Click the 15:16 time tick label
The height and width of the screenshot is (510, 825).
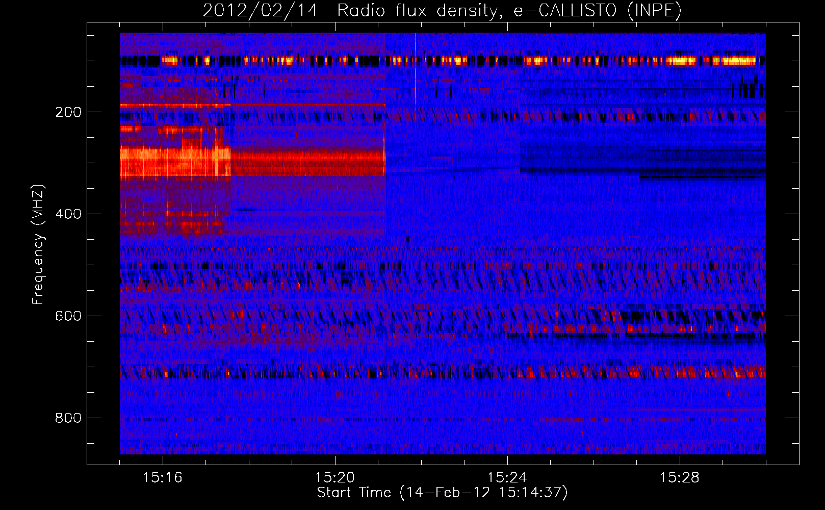point(163,478)
